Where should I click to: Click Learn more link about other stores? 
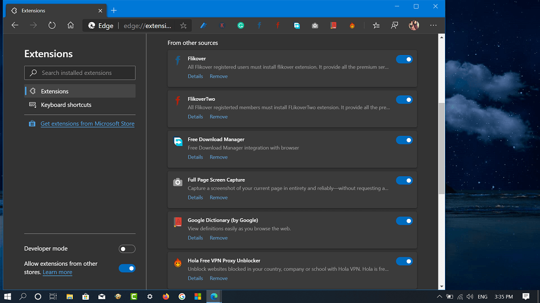58,272
